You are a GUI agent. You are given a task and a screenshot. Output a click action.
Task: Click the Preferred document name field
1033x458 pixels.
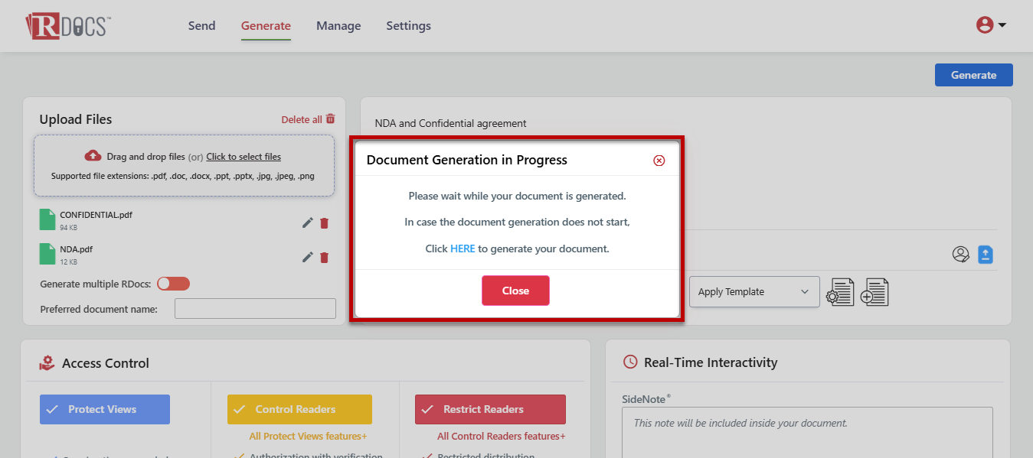(255, 309)
